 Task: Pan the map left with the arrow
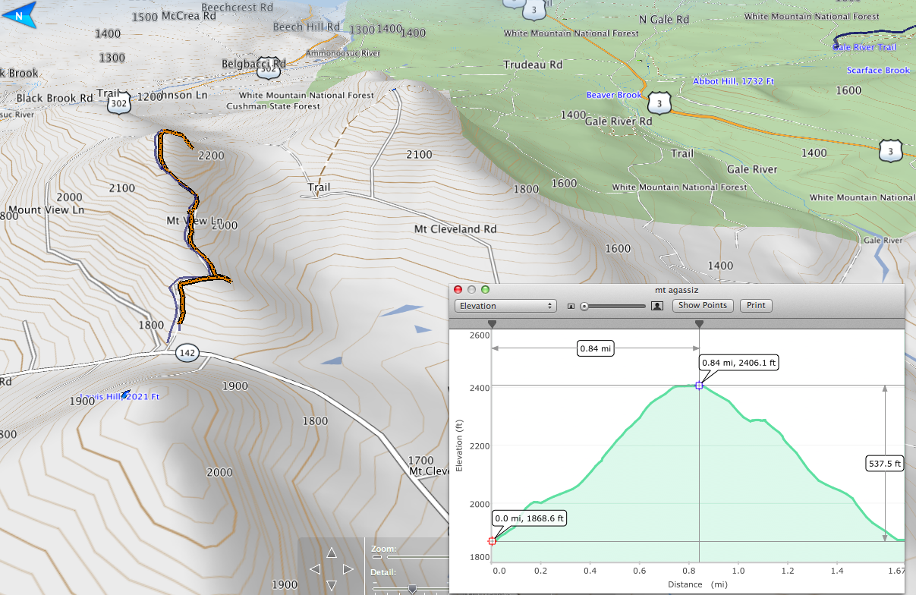(x=315, y=568)
